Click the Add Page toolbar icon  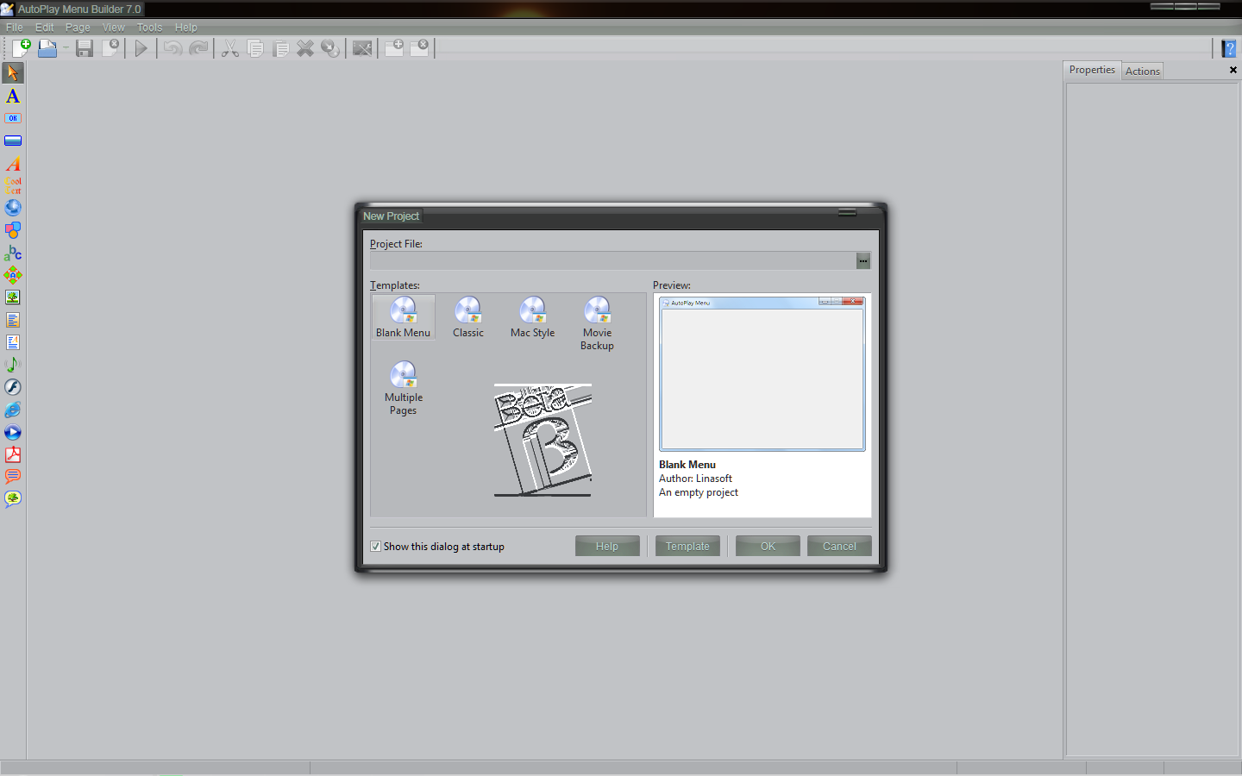(x=394, y=47)
